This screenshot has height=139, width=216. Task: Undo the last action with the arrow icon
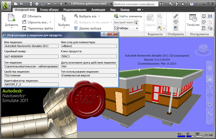49,4
